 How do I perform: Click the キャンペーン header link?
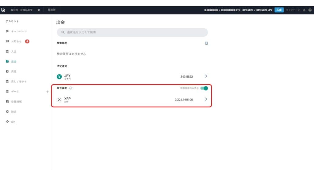coord(293,10)
